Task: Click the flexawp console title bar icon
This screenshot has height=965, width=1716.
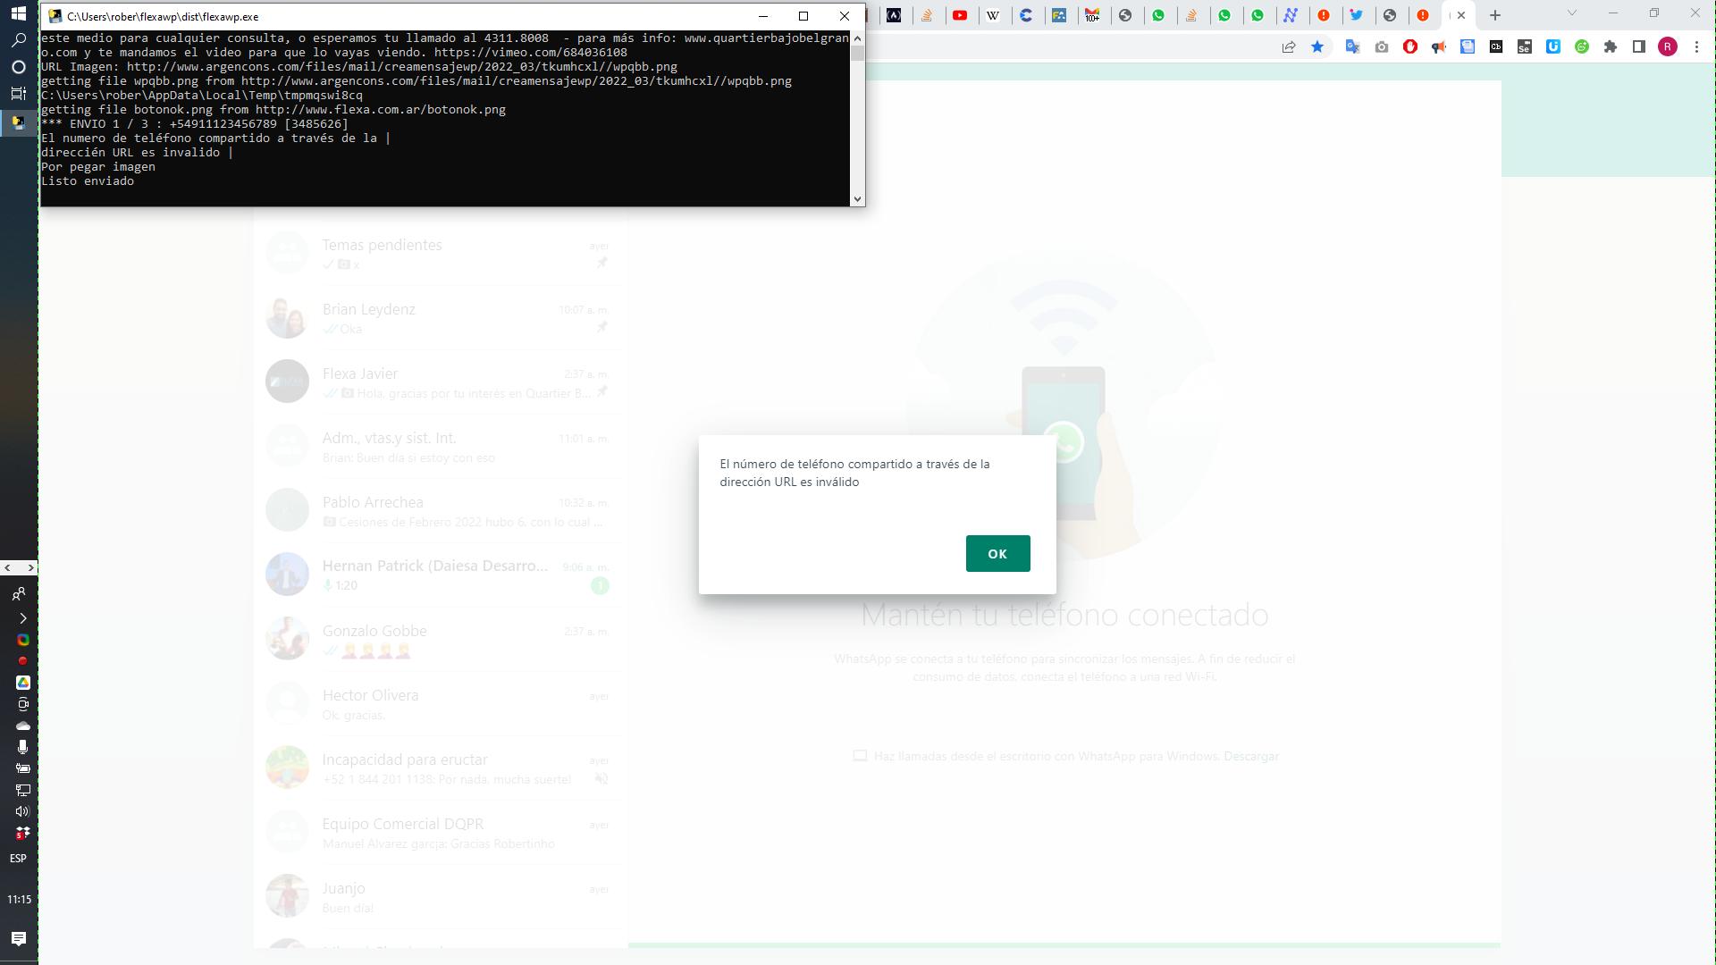Action: click(55, 16)
